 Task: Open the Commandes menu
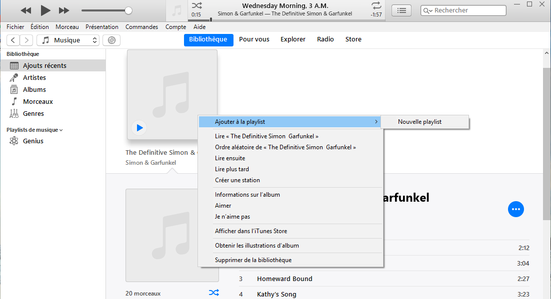coord(141,26)
